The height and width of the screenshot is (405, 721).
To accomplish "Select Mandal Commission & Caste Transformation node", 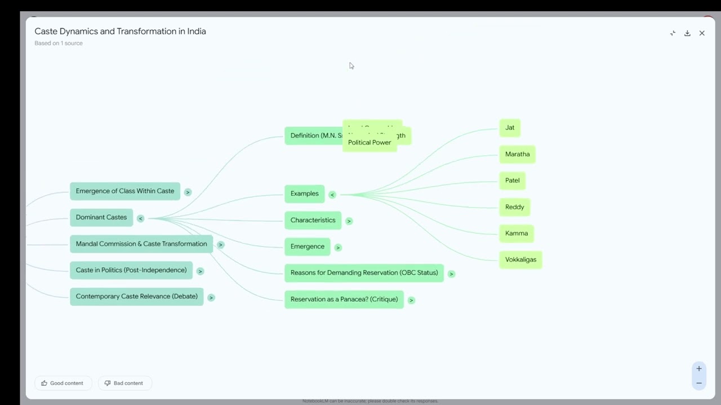I will coord(141,244).
